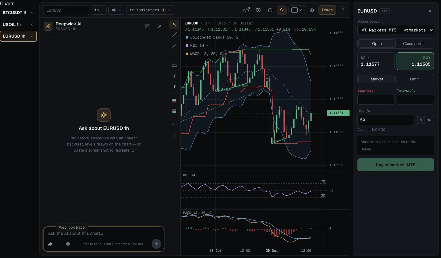Image resolution: width=441 pixels, height=258 pixels.
Task: Click the trash delete drawings icon
Action: pyautogui.click(x=174, y=135)
